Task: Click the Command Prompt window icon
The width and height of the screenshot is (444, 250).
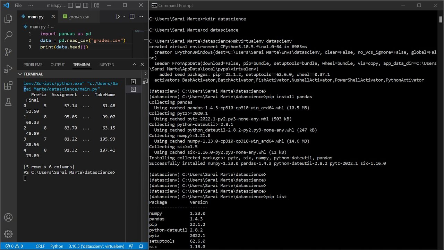Action: pyautogui.click(x=154, y=5)
